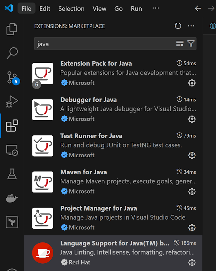Click the Project Manager for Java logo
The width and height of the screenshot is (216, 271).
point(43,218)
